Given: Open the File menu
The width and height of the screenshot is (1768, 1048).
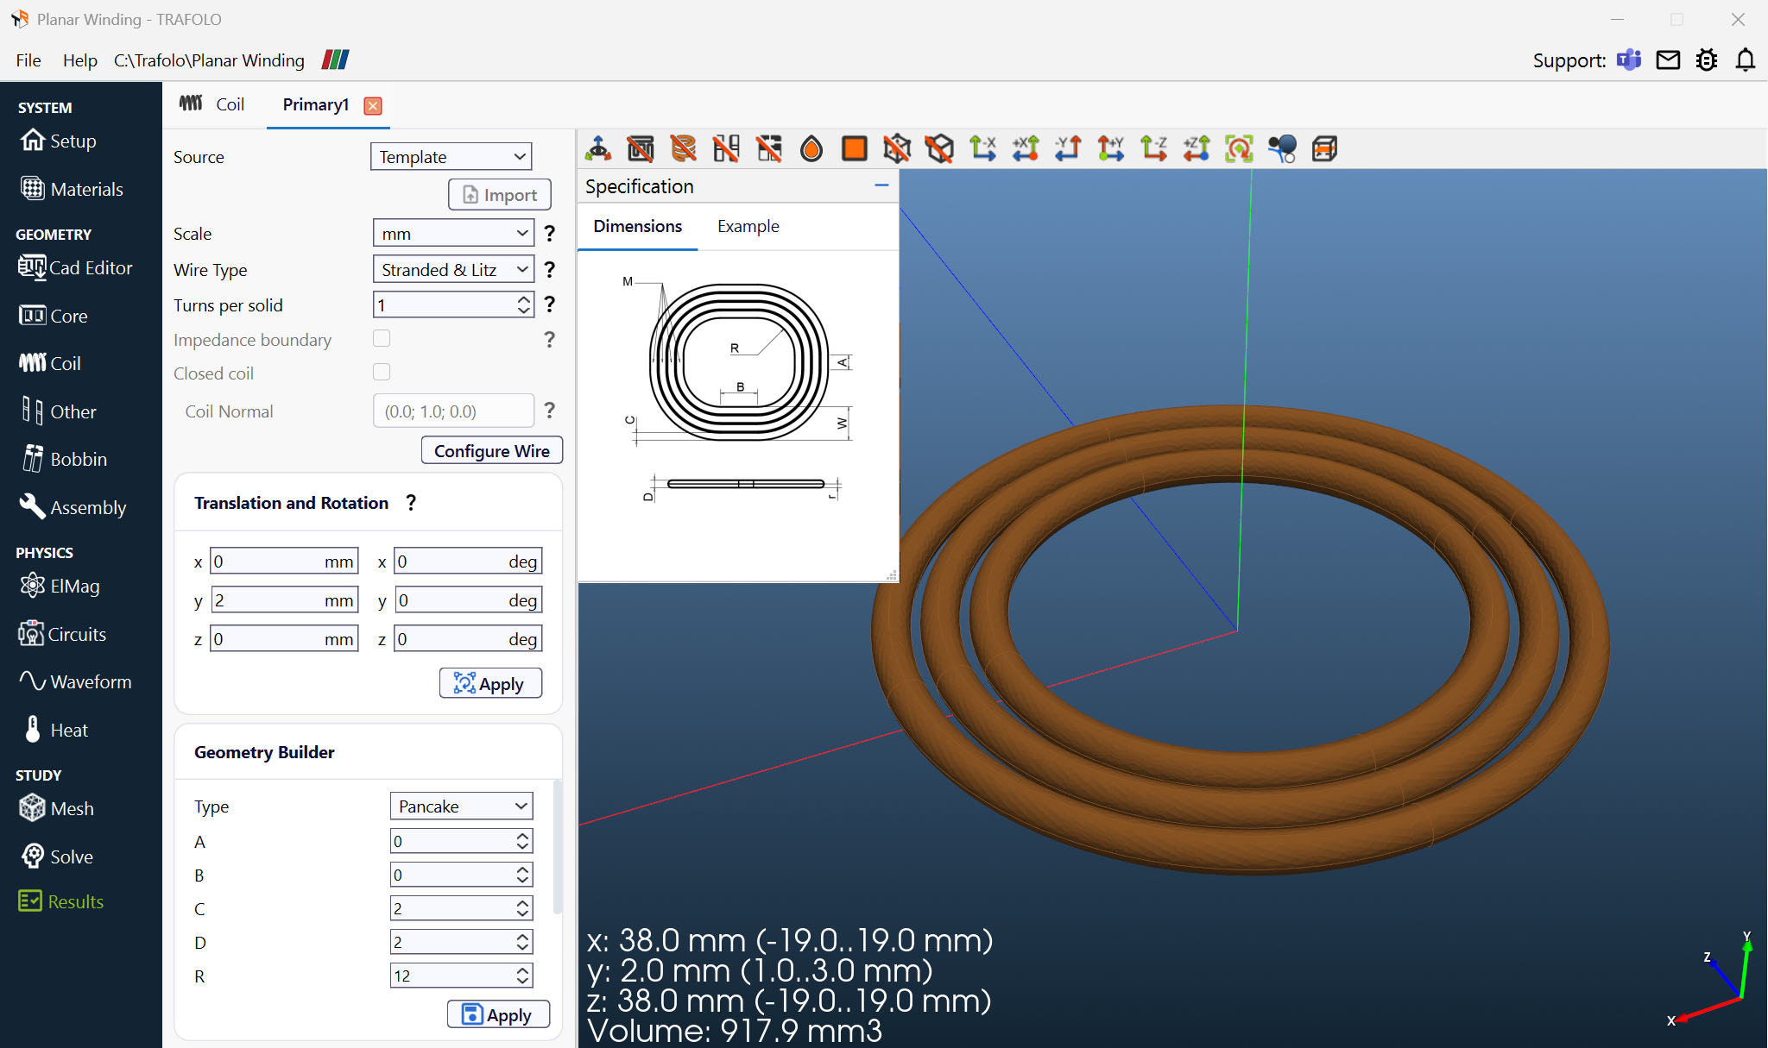Looking at the screenshot, I should [28, 60].
